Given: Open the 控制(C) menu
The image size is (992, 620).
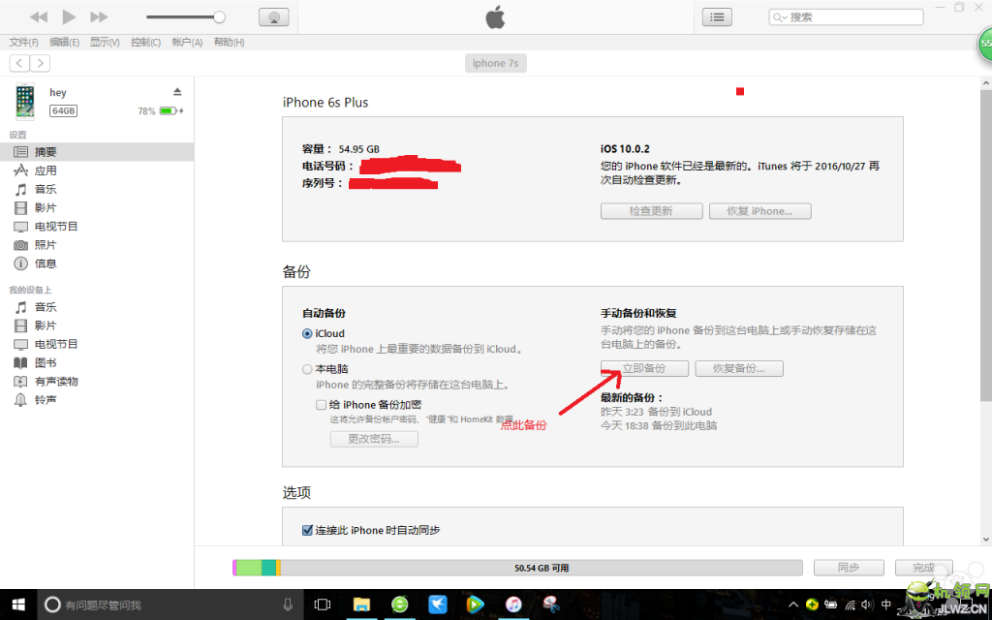Looking at the screenshot, I should [x=145, y=43].
